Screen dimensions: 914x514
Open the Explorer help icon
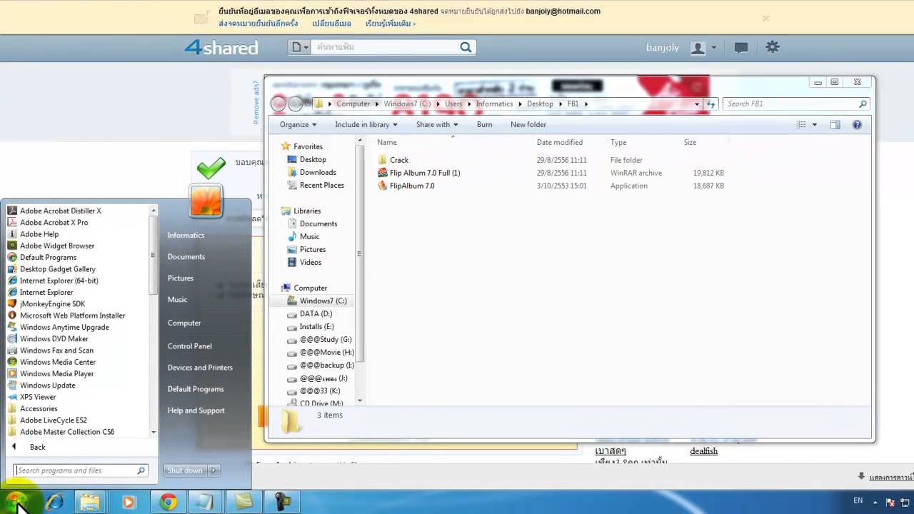point(858,124)
